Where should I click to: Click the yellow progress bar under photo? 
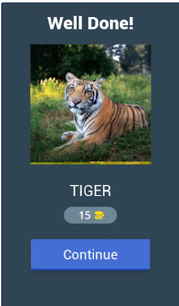[91, 163]
